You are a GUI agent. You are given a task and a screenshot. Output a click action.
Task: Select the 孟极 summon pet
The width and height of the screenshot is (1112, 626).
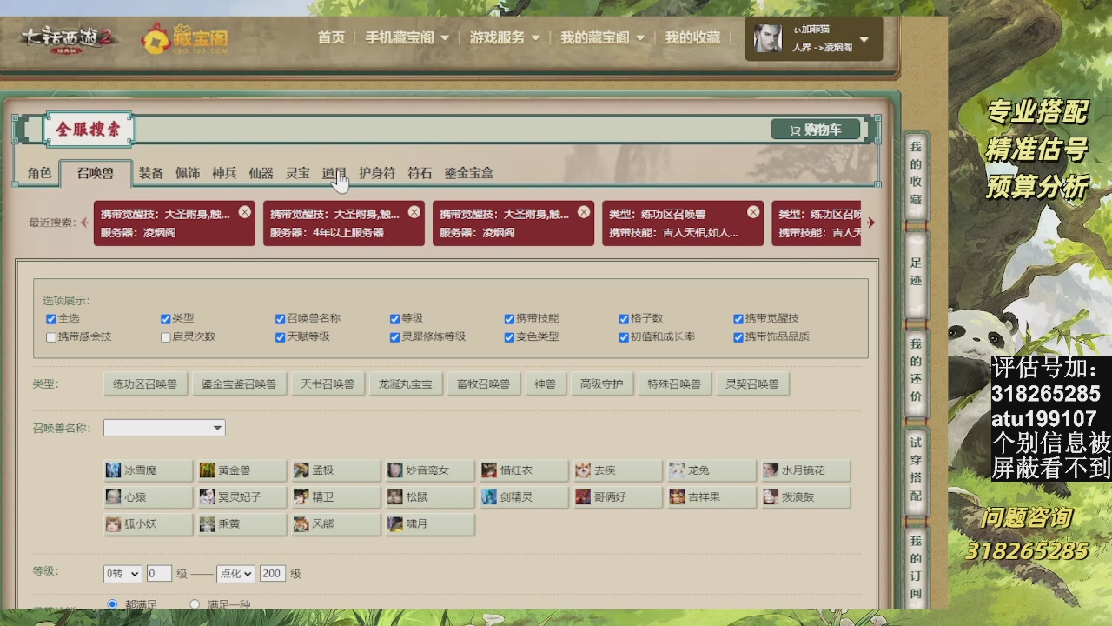pos(336,470)
